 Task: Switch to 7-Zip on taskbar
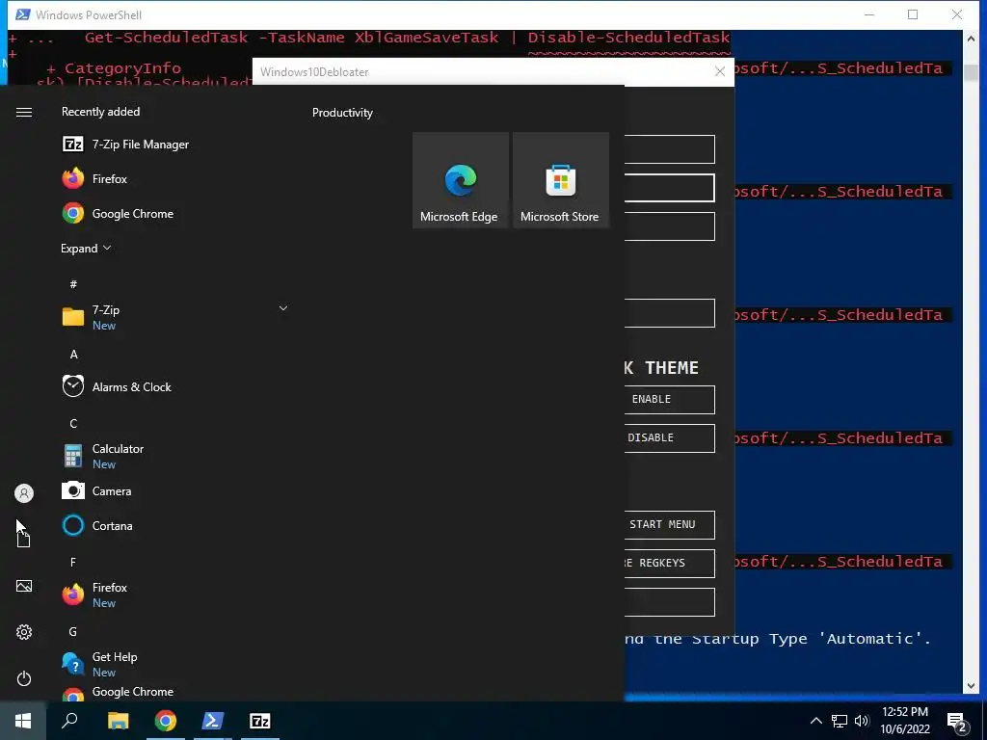pos(260,721)
